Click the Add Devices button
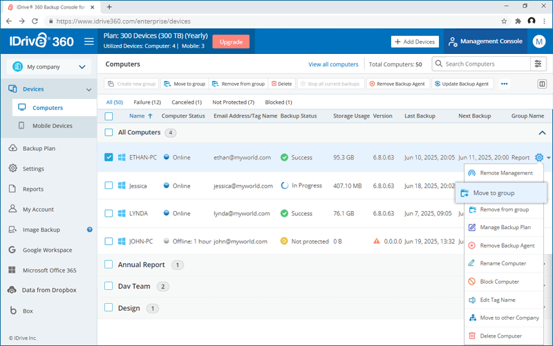 coord(415,42)
